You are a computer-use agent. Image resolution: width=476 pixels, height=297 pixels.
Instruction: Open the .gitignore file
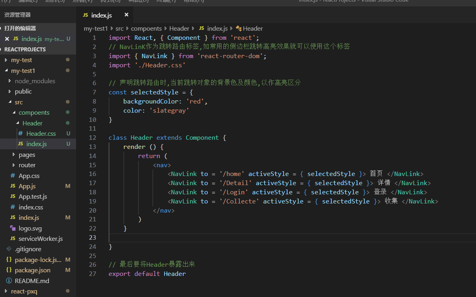28,249
